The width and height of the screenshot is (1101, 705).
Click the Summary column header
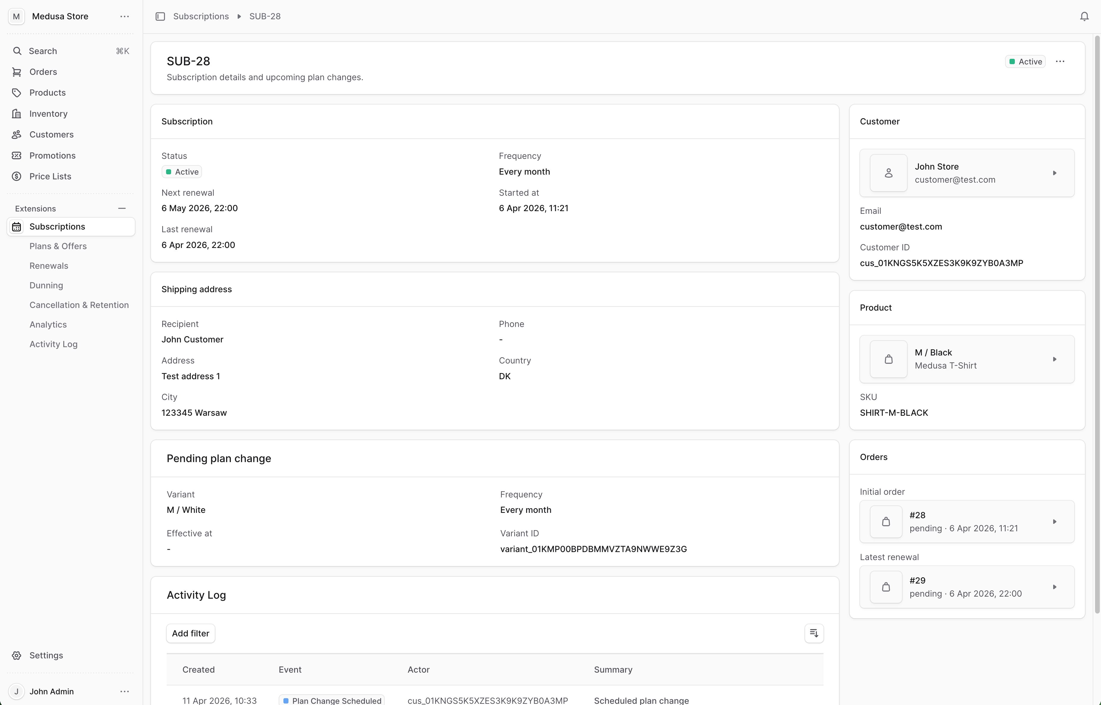point(613,669)
